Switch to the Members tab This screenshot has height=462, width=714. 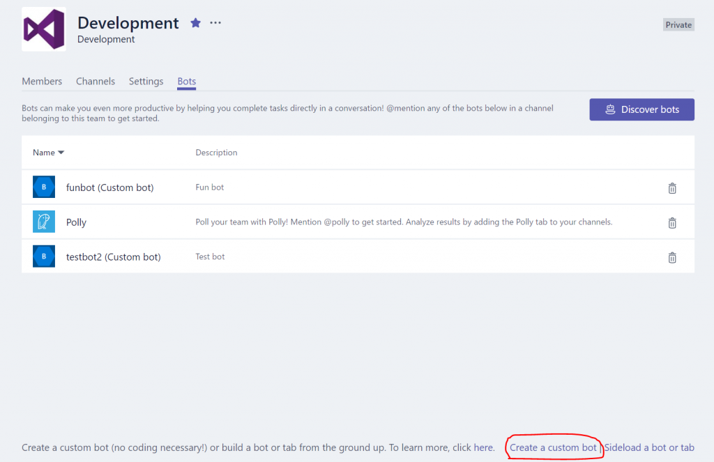click(x=42, y=82)
